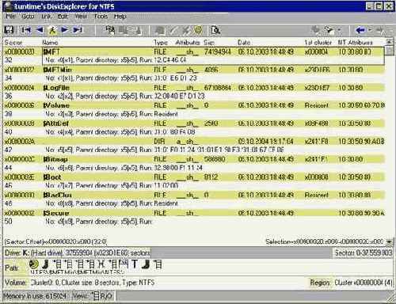Click the view mode icon in status bar
396x304 pixels.
[x=95, y=296]
